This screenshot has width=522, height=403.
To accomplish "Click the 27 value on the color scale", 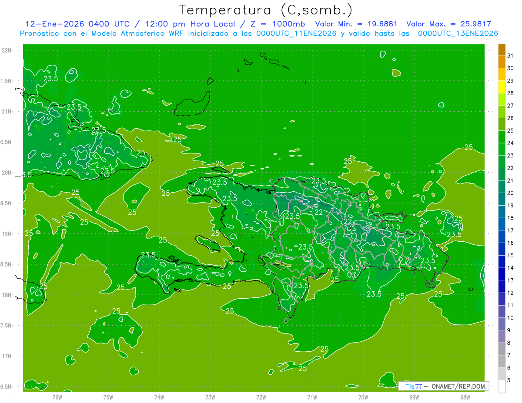I will pyautogui.click(x=511, y=106).
